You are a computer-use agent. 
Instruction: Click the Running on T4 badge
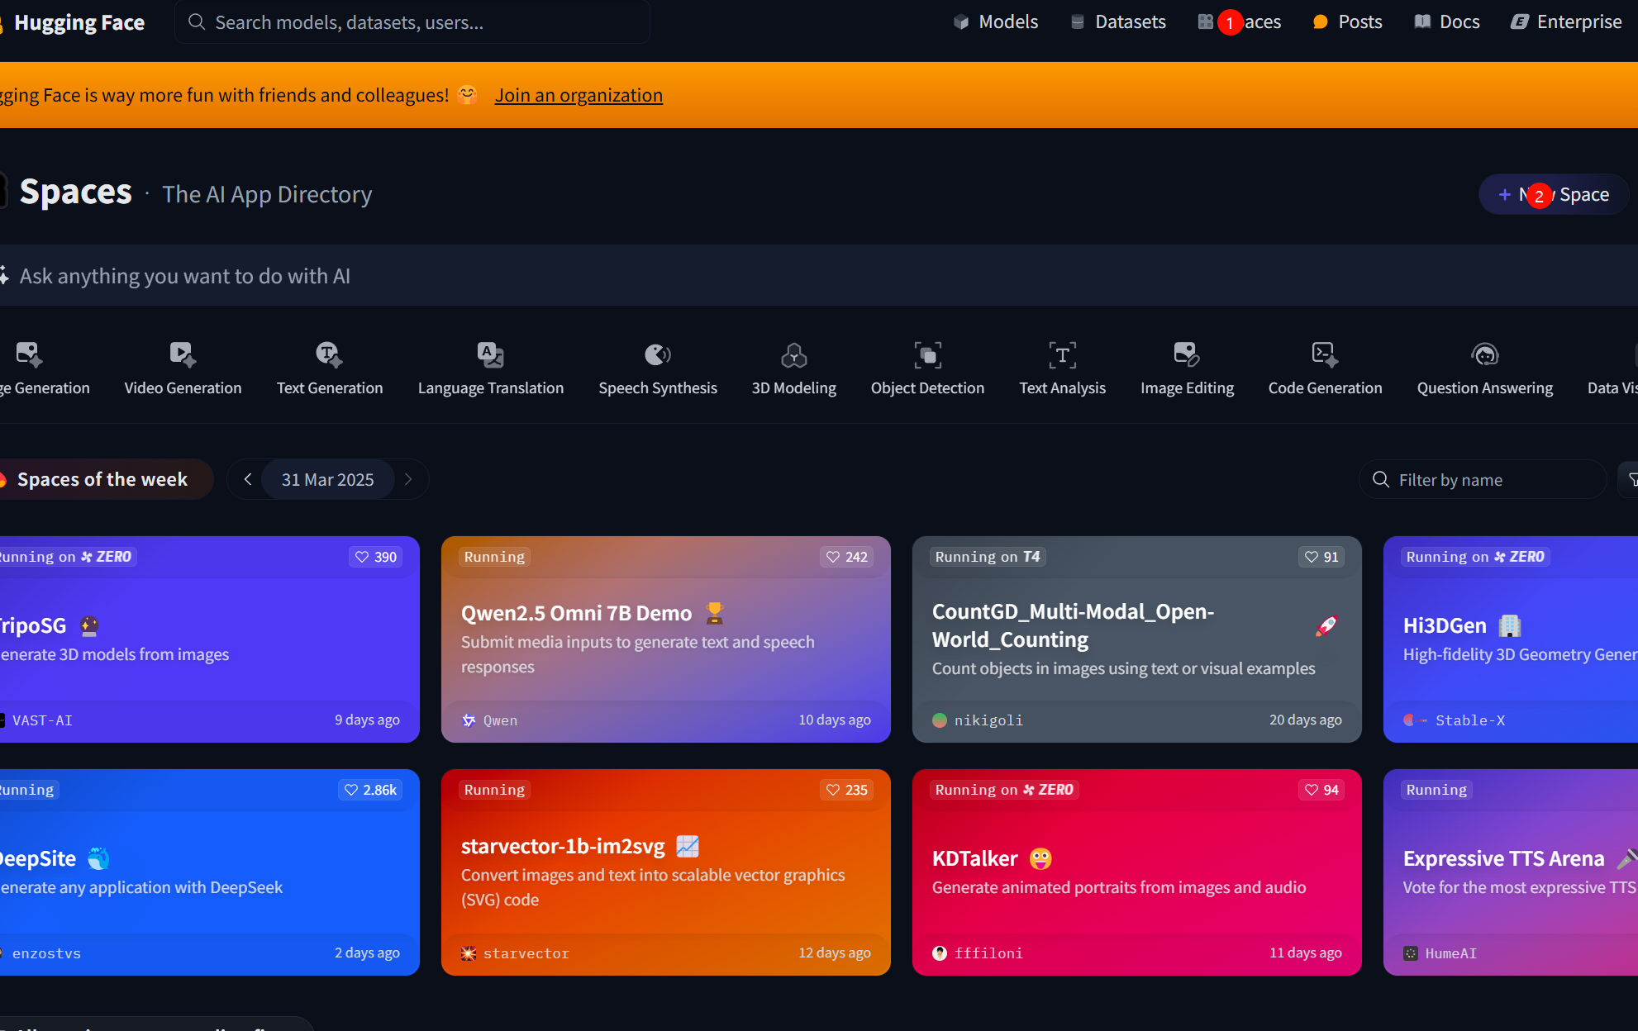coord(988,557)
